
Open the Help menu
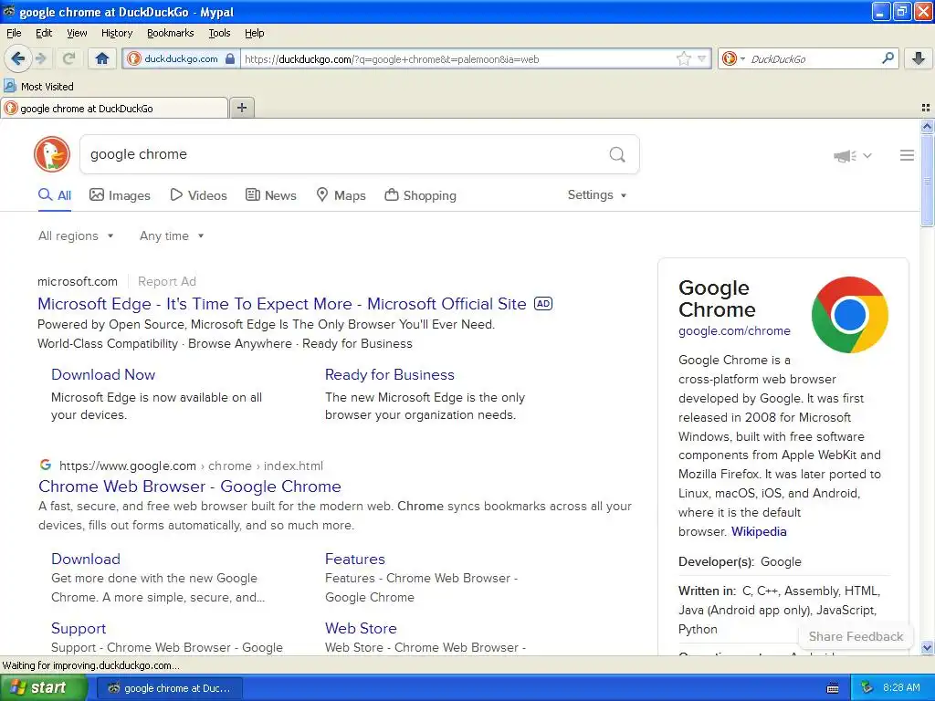coord(254,33)
